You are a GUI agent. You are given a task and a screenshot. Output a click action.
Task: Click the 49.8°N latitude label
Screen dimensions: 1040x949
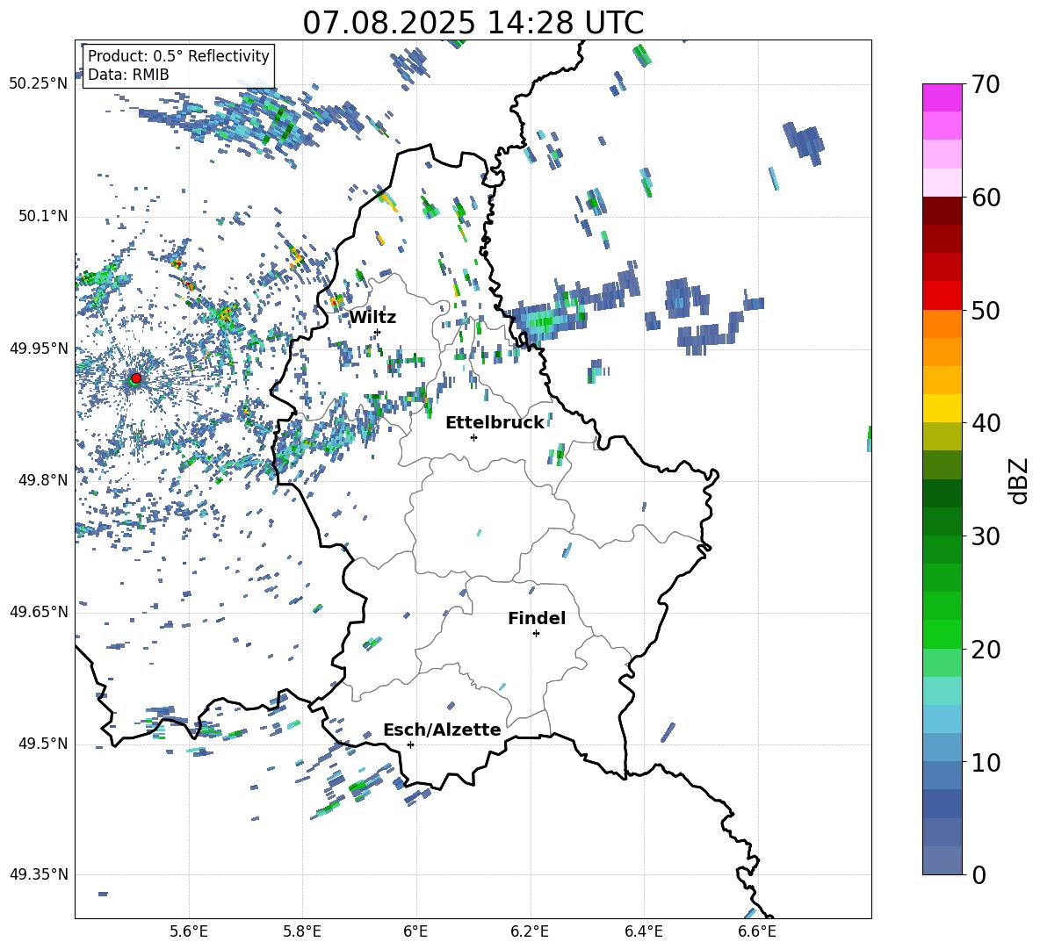click(x=43, y=480)
